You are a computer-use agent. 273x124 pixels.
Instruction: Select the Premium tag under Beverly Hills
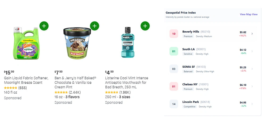pos(188,36)
